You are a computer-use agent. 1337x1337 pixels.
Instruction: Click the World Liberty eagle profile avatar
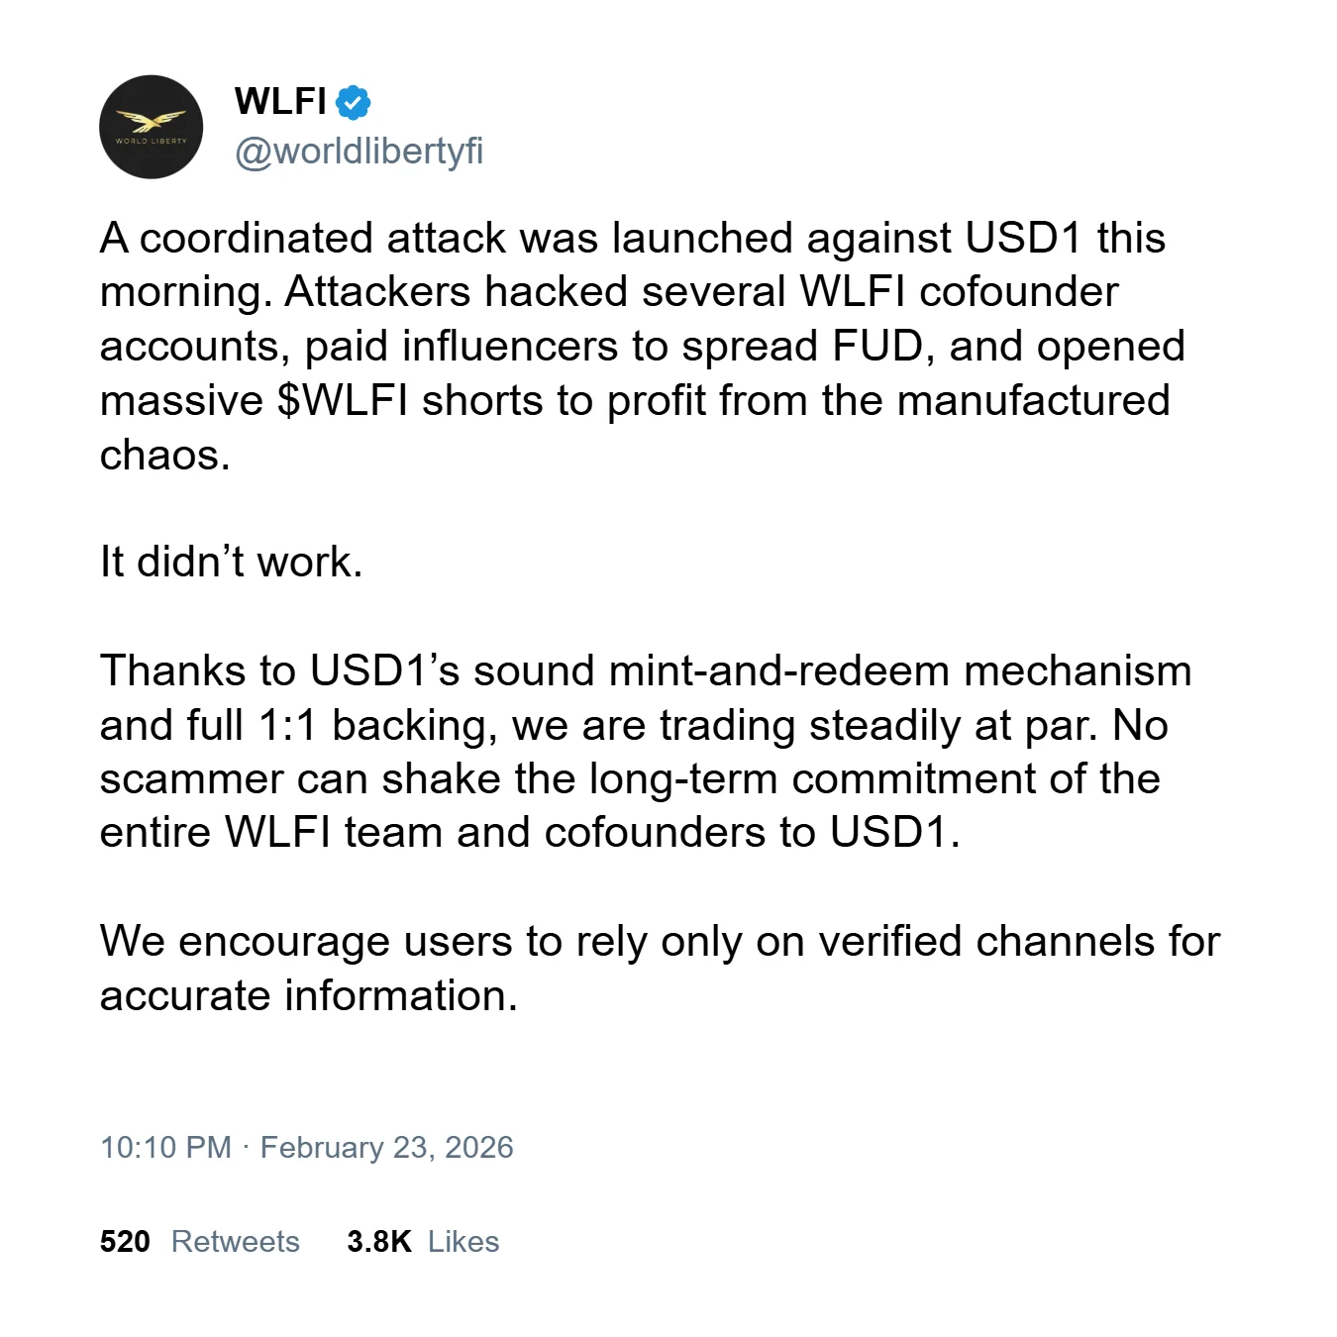point(151,127)
